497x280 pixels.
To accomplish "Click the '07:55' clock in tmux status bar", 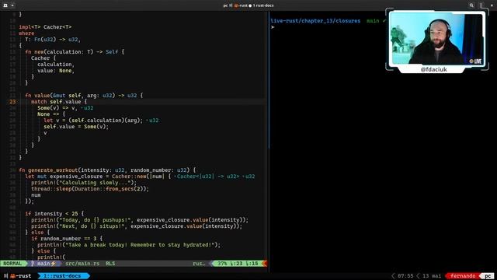I will pyautogui.click(x=405, y=276).
